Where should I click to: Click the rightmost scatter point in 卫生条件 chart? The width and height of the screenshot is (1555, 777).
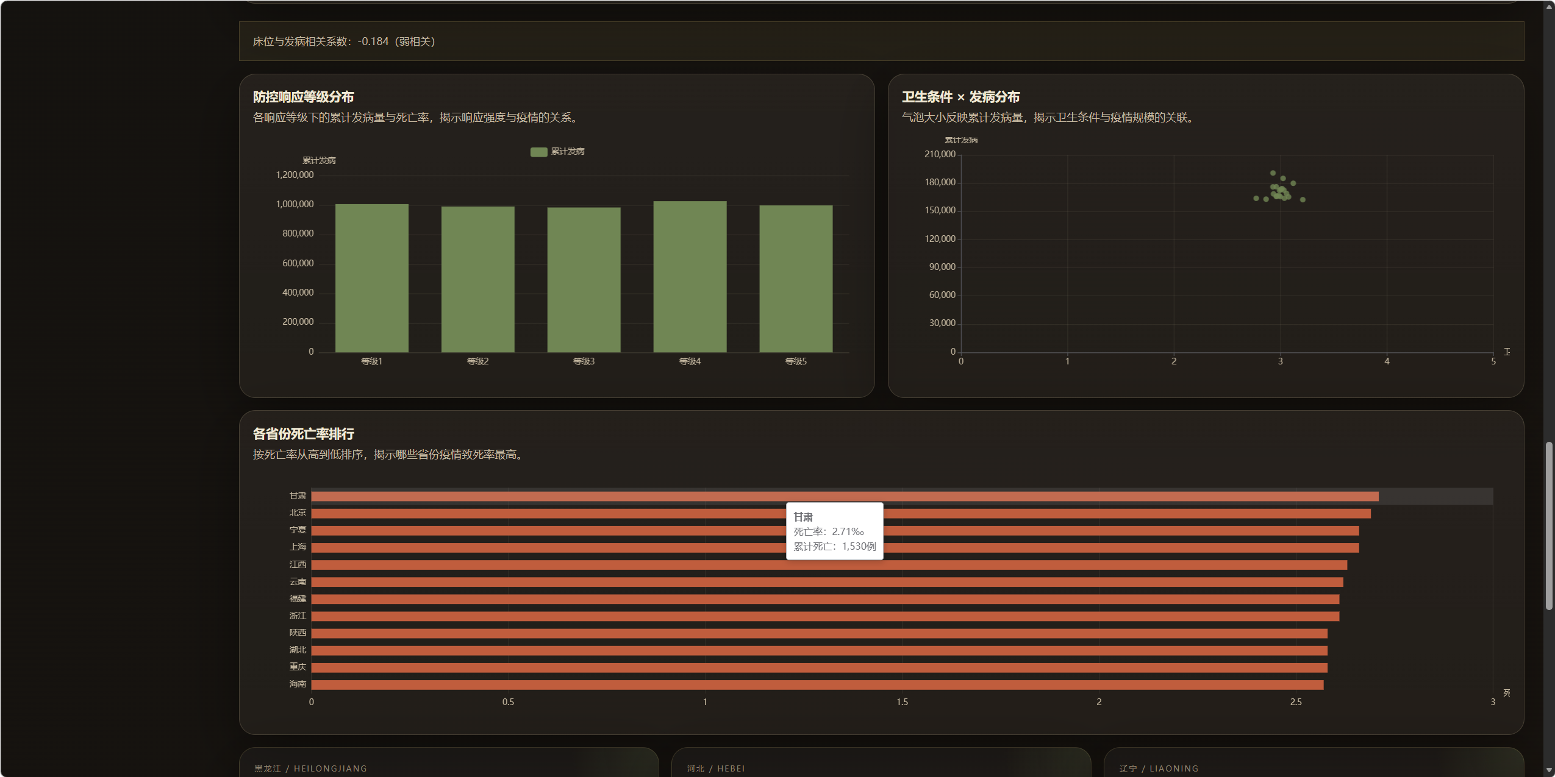[1303, 200]
